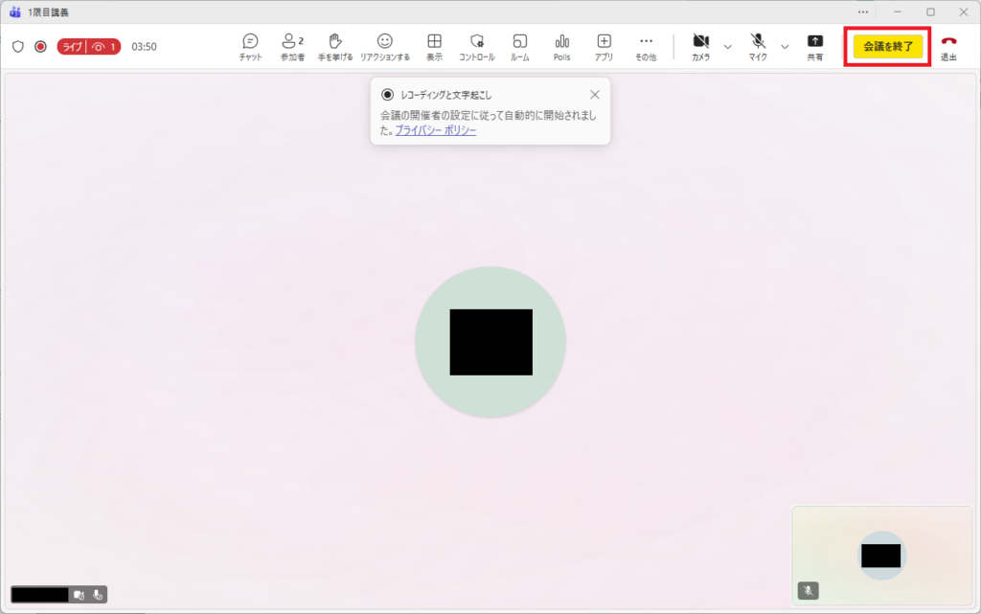The height and width of the screenshot is (614, 981).
Task: Raise hand with 手を挙げる icon
Action: [335, 46]
